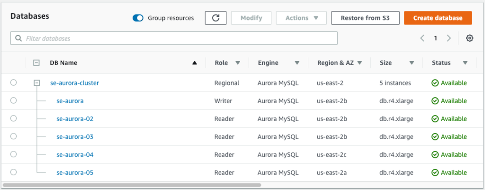The image size is (485, 190).
Task: Collapse the se-aurora-cluster tree row
Action: point(36,83)
